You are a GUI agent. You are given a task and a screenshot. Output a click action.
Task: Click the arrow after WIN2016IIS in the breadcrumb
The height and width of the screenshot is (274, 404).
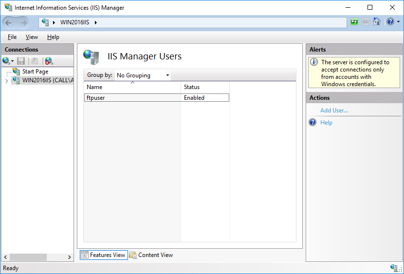(95, 23)
